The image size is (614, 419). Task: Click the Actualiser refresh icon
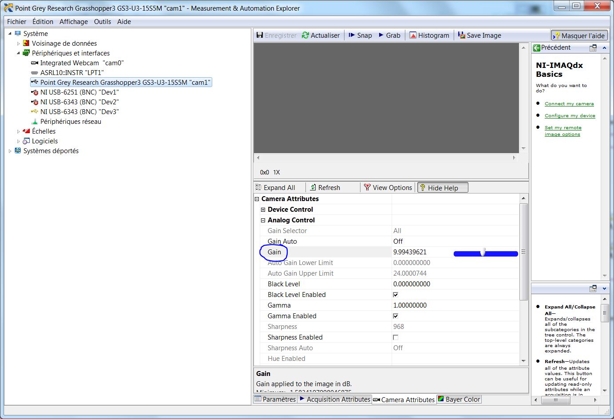click(305, 35)
